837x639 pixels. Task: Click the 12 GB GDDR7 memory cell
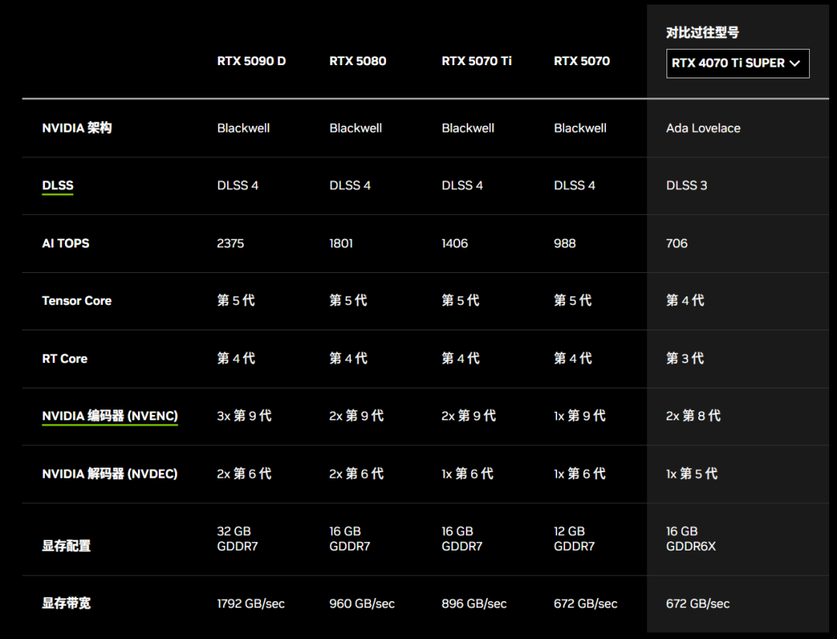[574, 538]
